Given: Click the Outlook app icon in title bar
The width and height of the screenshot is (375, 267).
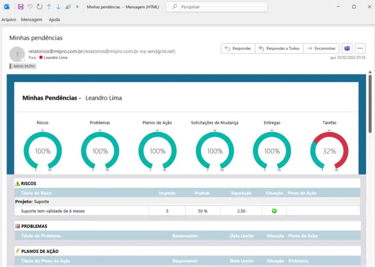Looking at the screenshot, I should point(6,7).
